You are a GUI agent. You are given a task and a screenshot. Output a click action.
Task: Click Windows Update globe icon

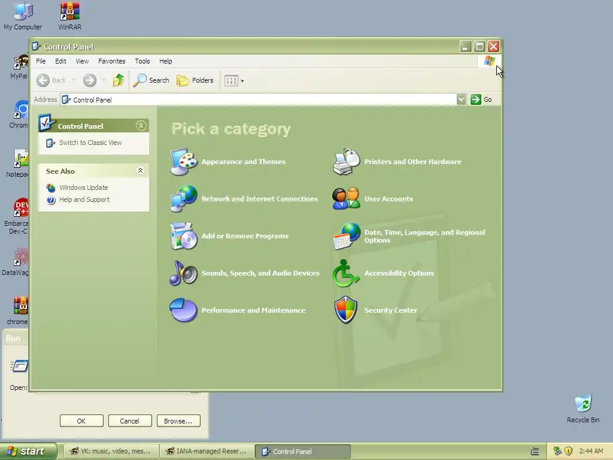tap(51, 187)
